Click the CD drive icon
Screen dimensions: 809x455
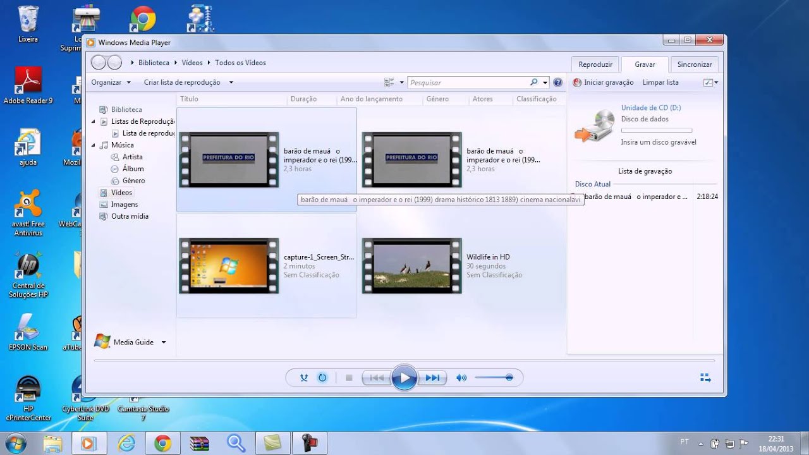(x=594, y=125)
